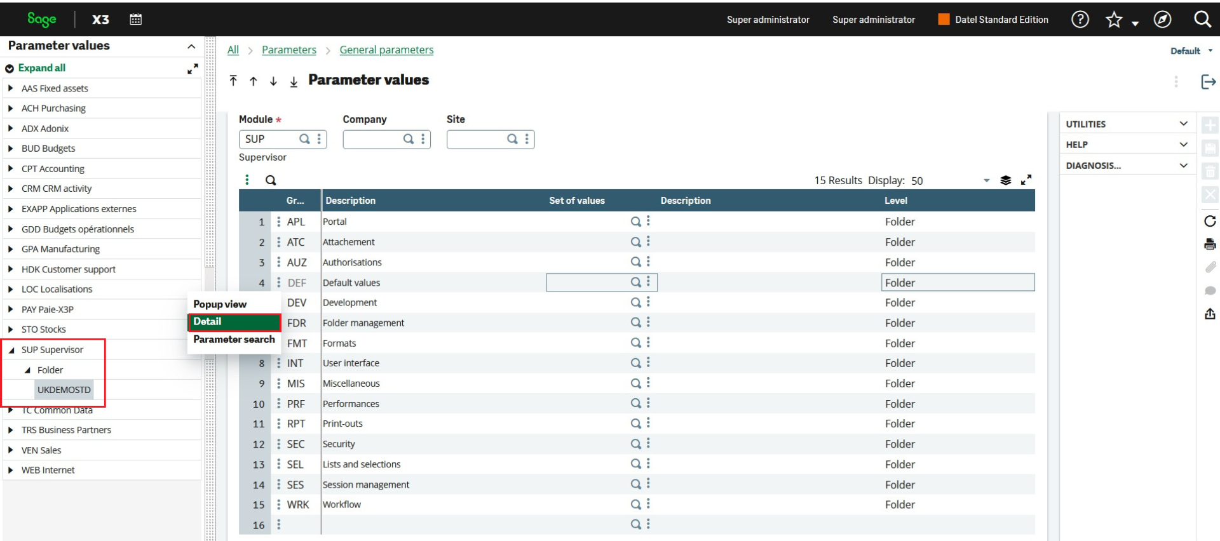Viewport: 1220px width, 541px height.
Task: Expand AAS Fixed assets tree node
Action: pos(11,88)
